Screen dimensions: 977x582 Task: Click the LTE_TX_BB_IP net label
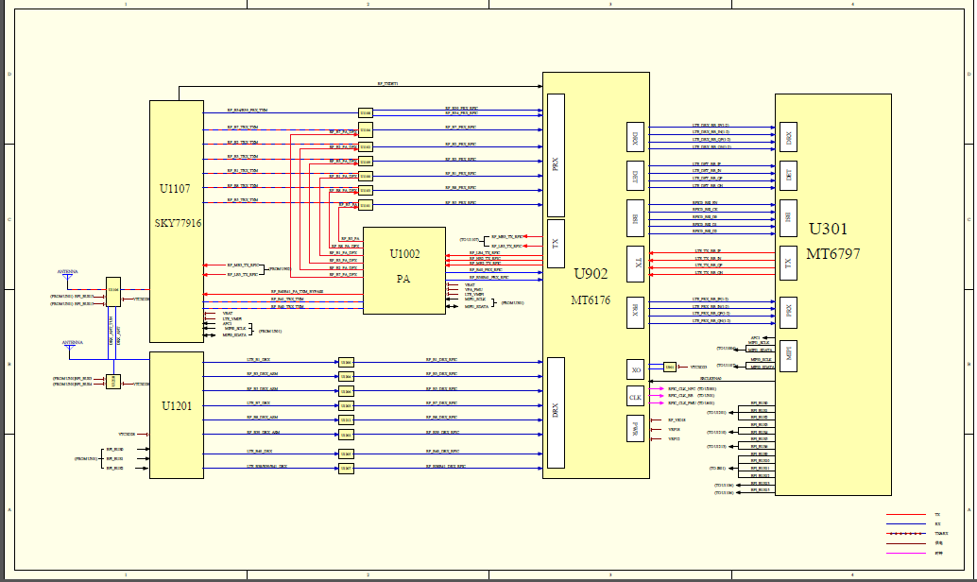(708, 251)
